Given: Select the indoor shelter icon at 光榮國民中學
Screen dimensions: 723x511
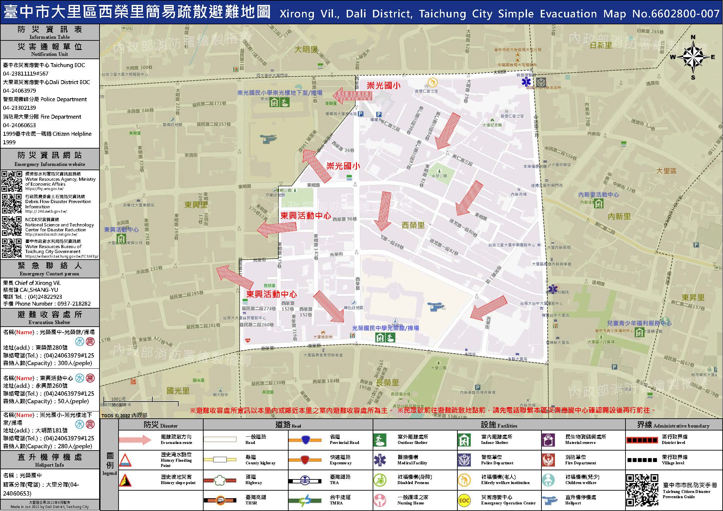Looking at the screenshot, I should coord(381,337).
